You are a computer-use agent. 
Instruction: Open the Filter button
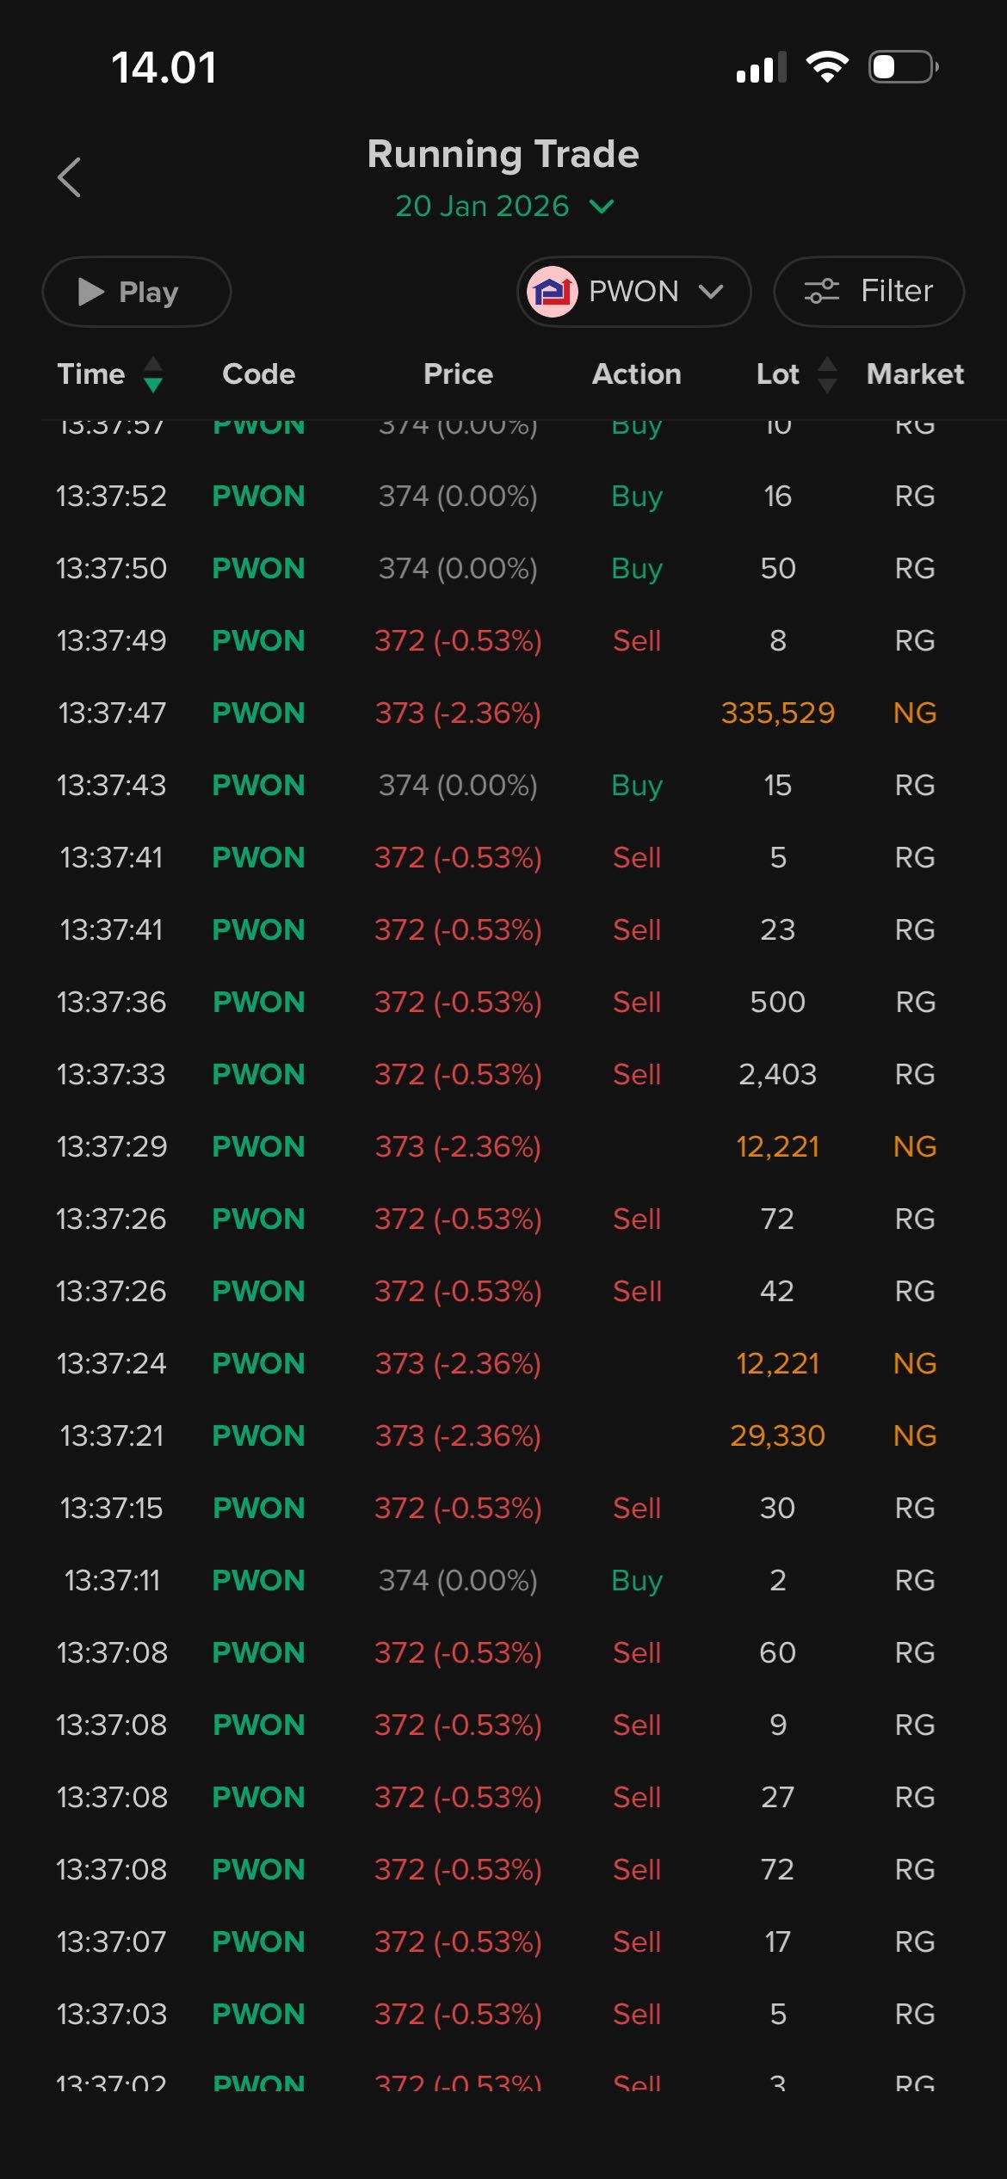[x=868, y=292]
